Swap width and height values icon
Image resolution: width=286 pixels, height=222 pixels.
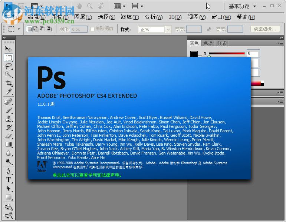point(209,29)
